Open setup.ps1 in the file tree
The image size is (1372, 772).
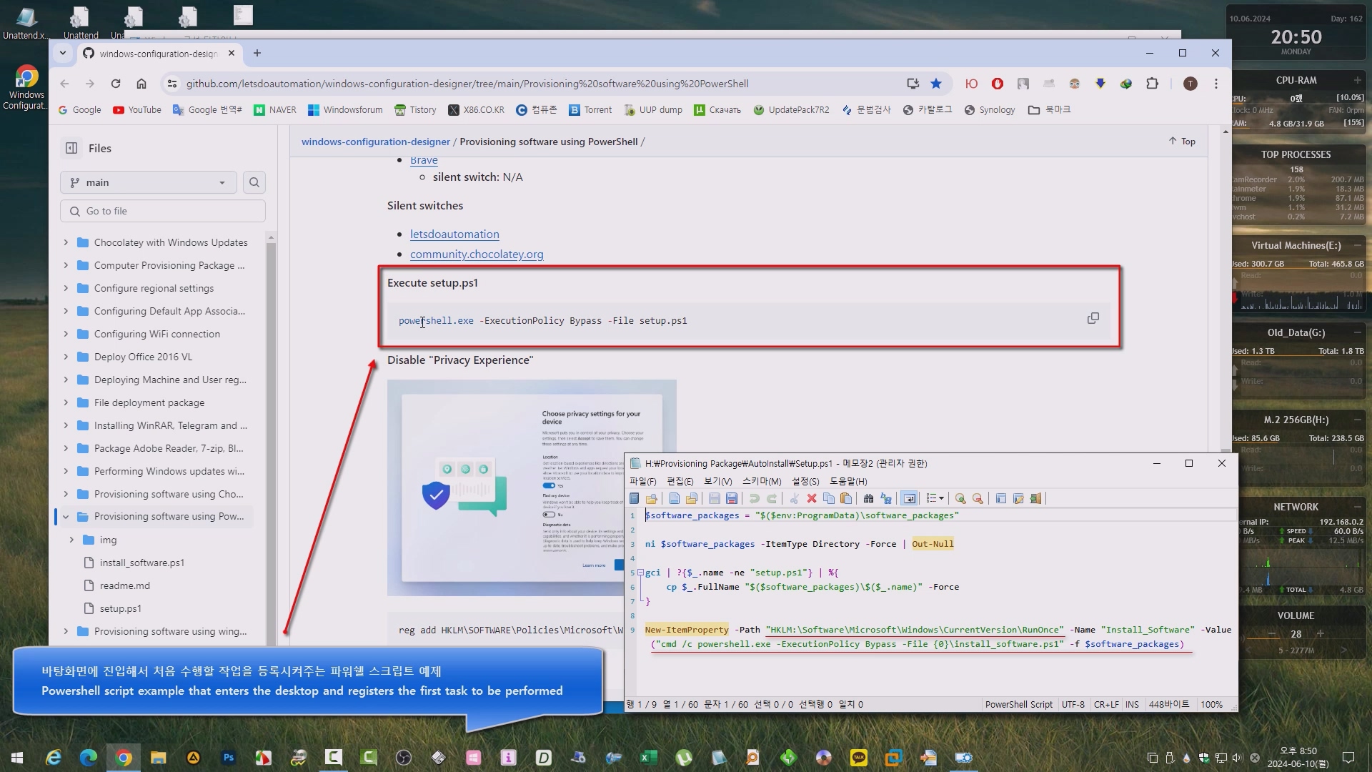(x=120, y=608)
